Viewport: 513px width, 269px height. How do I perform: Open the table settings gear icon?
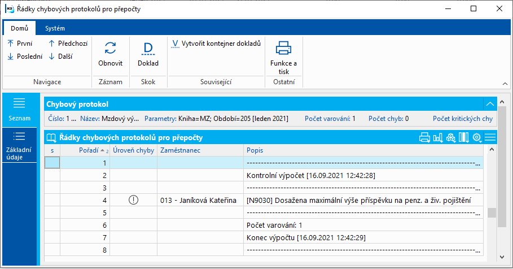pos(477,137)
